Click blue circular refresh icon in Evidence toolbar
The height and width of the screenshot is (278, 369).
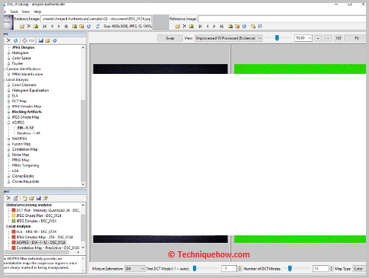[88, 26]
